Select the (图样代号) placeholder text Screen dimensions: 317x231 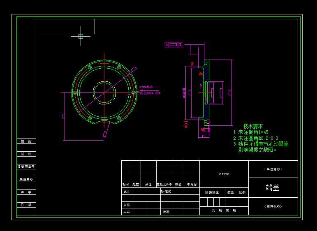click(x=273, y=207)
